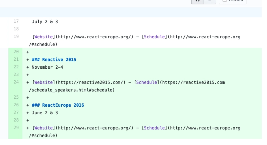Click "/#schedule)" wrapped text under line 19
267x145 pixels.
click(43, 44)
